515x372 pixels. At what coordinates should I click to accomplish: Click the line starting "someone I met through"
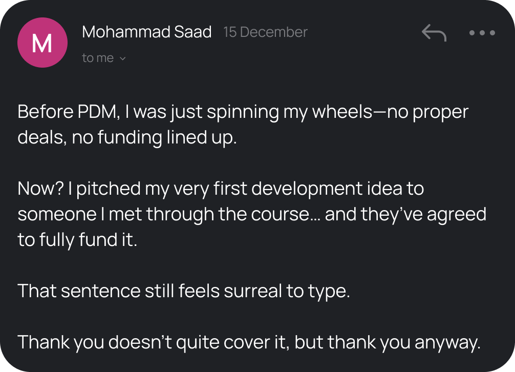251,214
